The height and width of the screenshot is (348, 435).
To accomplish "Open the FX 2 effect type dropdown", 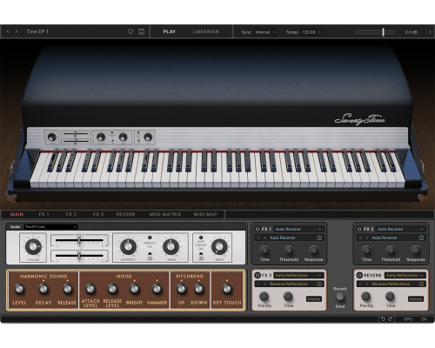I will (400, 229).
